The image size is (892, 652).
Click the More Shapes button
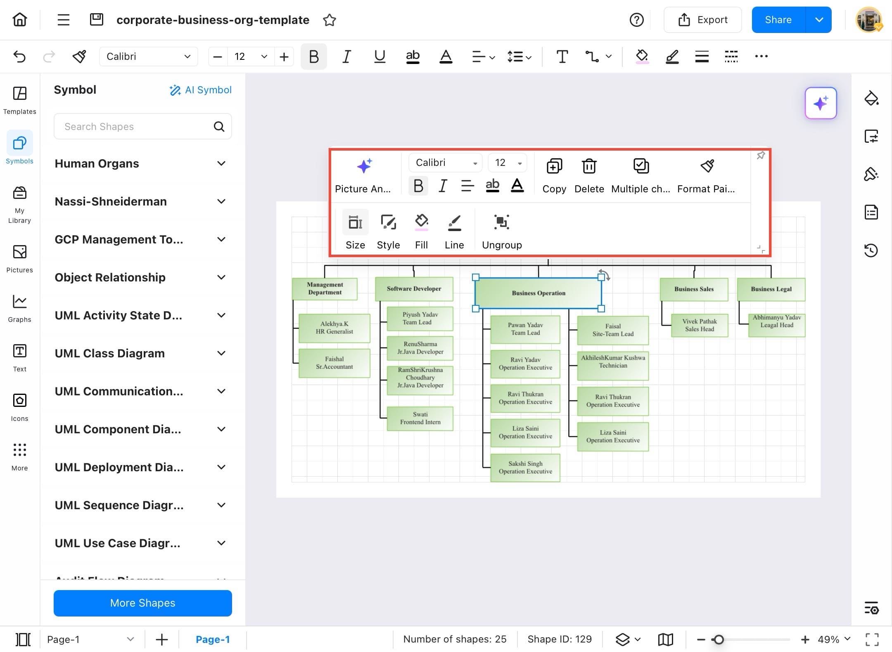coord(142,603)
